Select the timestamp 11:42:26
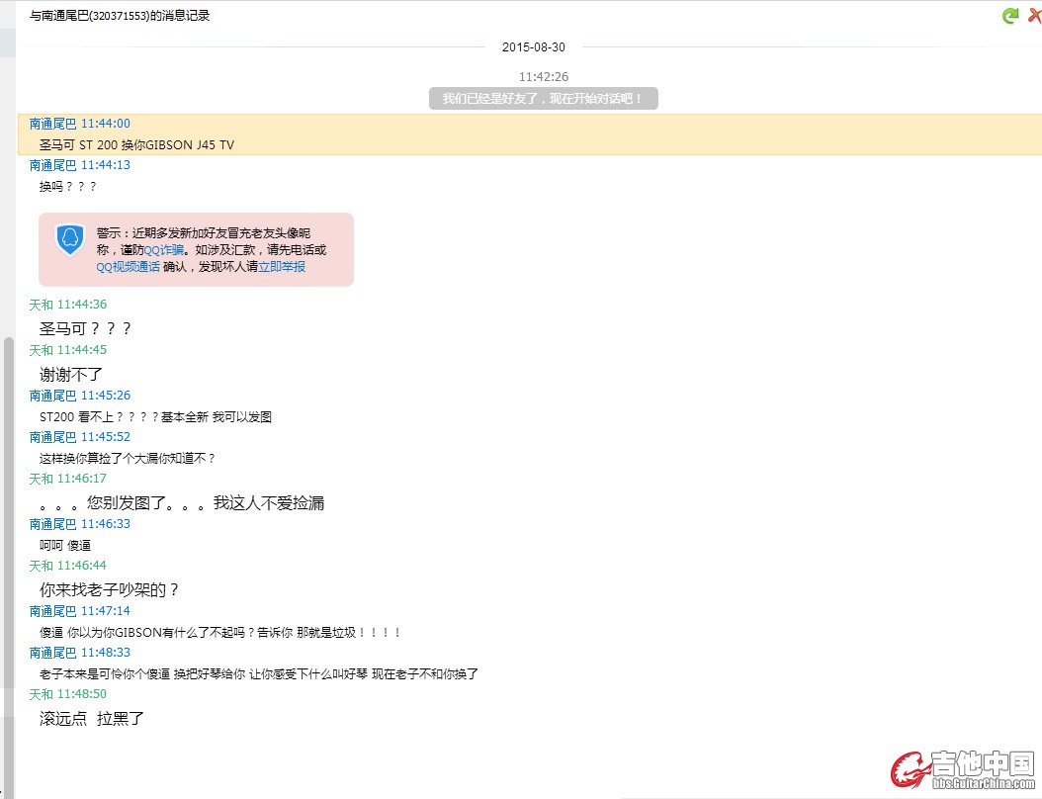Image resolution: width=1042 pixels, height=799 pixels. coord(544,76)
